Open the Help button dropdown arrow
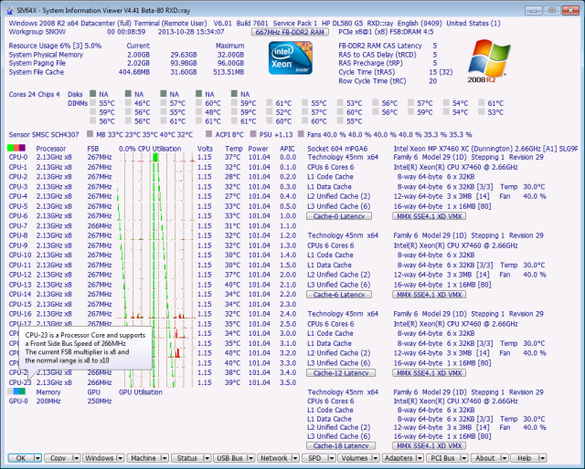The image size is (585, 469). coord(542,458)
